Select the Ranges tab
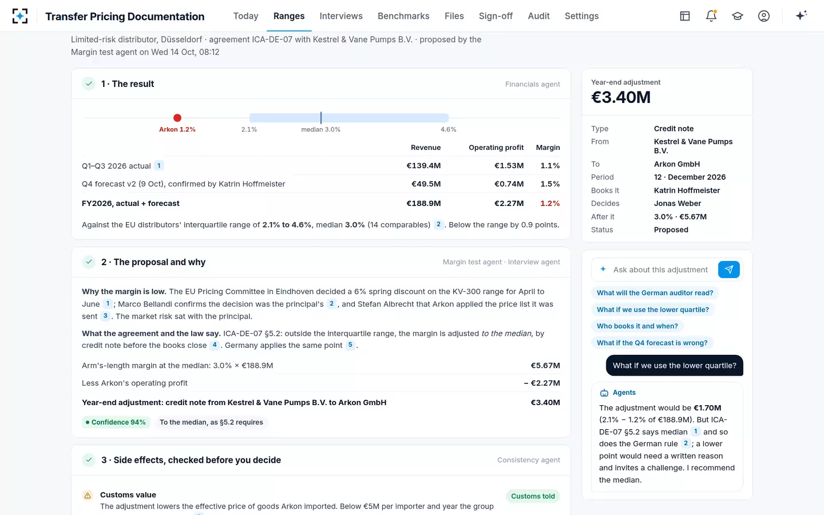 point(289,16)
